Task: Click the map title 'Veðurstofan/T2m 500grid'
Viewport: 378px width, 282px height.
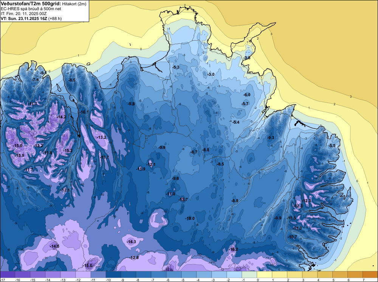Action: point(31,4)
